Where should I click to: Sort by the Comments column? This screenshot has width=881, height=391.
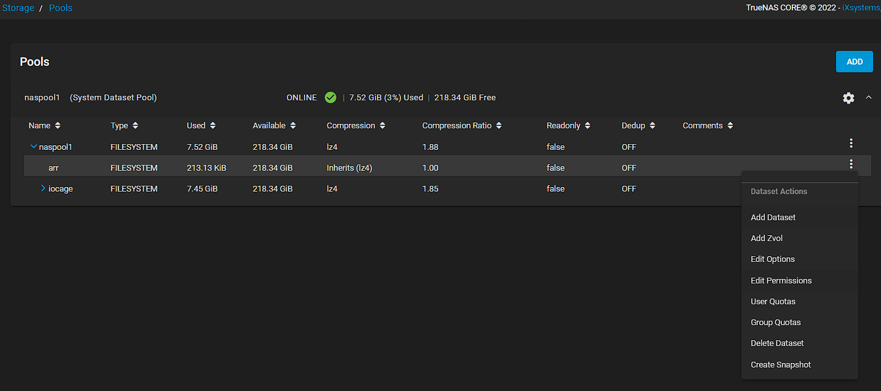(708, 126)
